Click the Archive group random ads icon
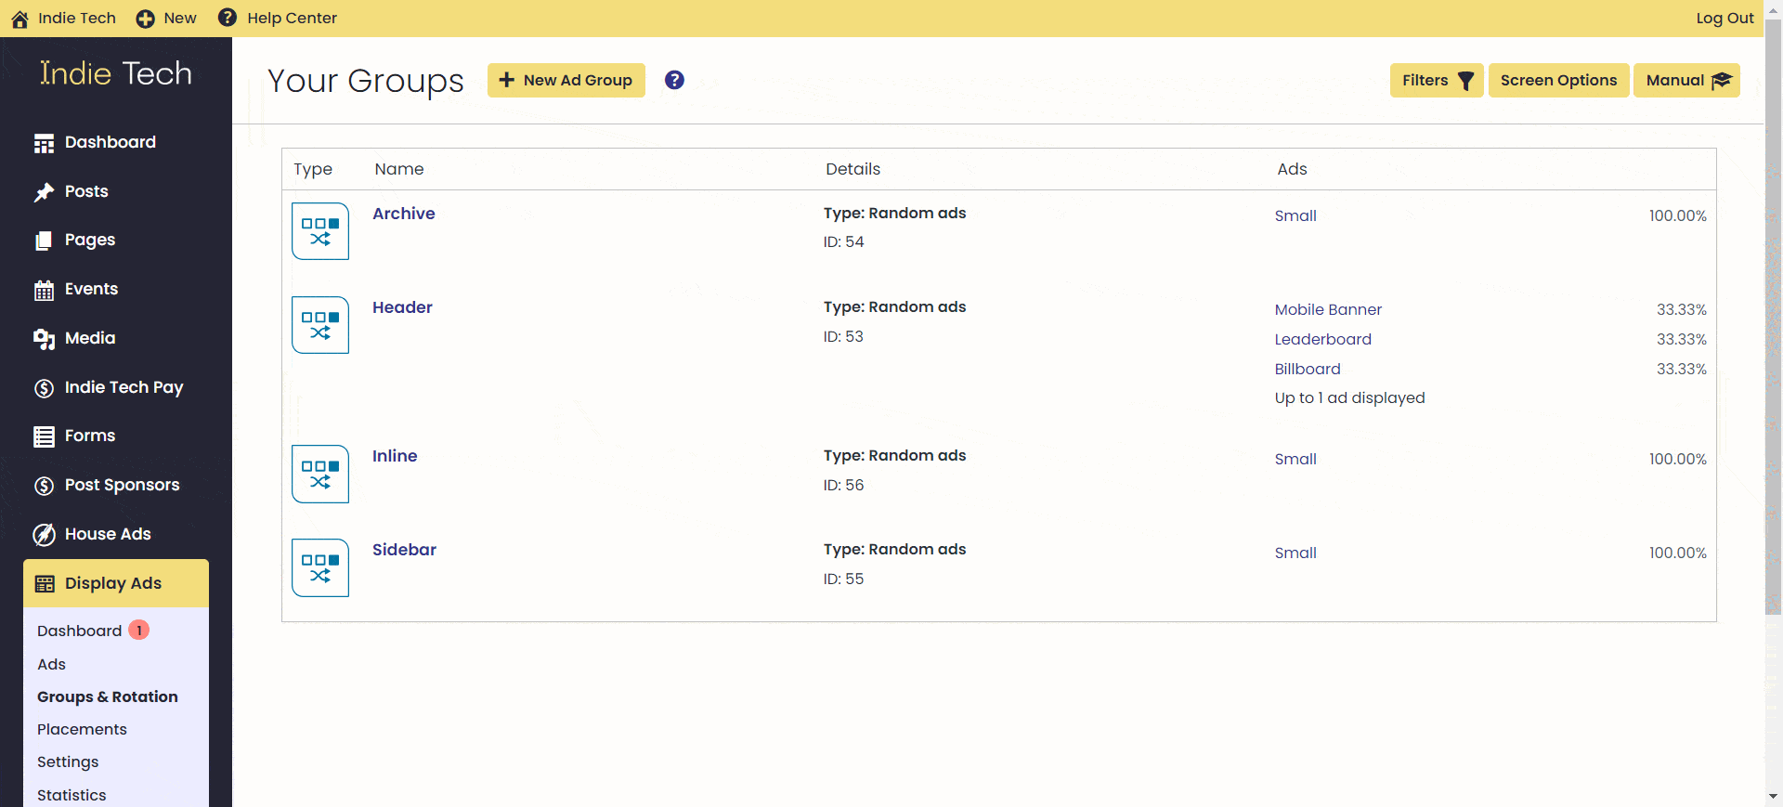1783x807 pixels. click(x=320, y=231)
